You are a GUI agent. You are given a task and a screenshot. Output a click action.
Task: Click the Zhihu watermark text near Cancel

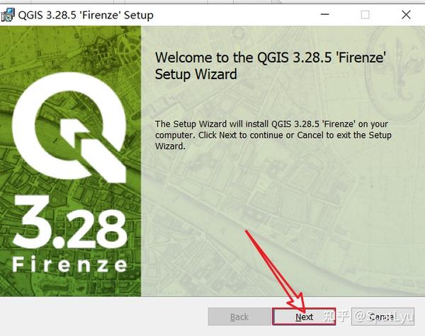click(x=368, y=316)
